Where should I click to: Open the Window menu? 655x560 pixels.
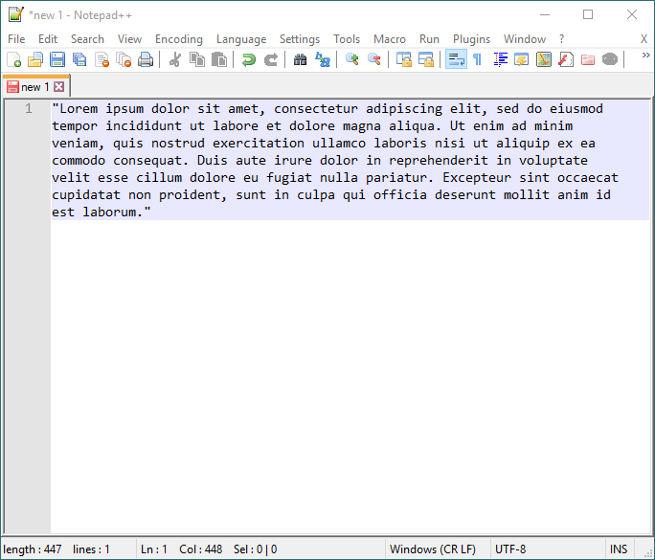524,39
